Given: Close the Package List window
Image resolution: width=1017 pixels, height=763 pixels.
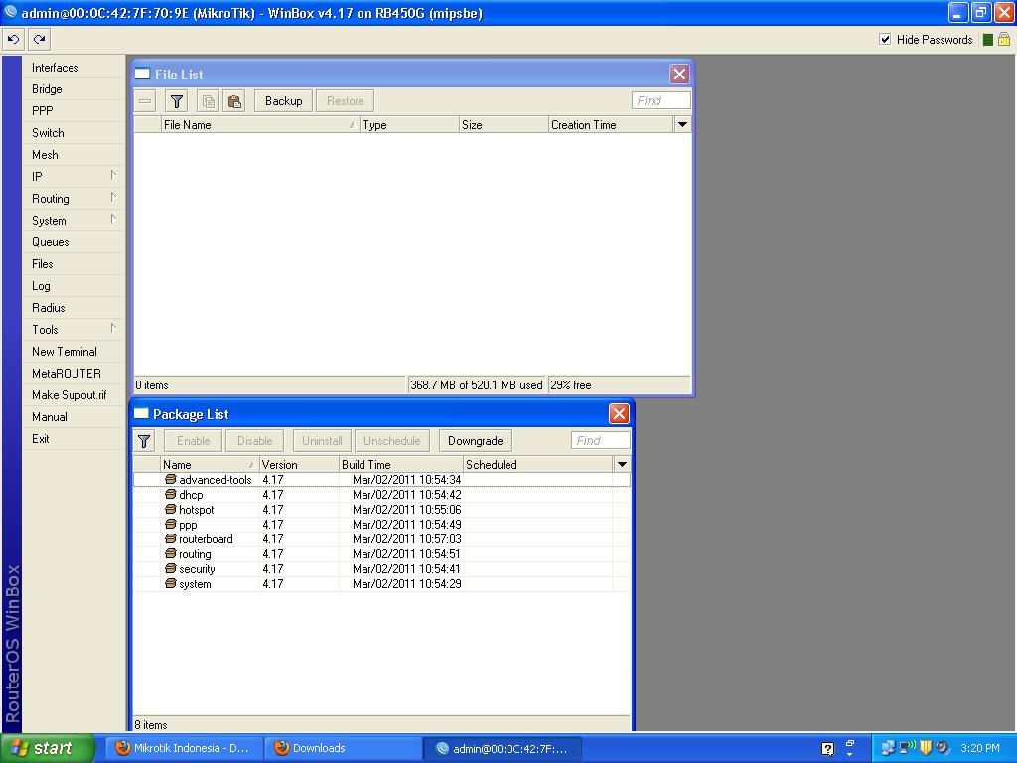Looking at the screenshot, I should point(619,414).
